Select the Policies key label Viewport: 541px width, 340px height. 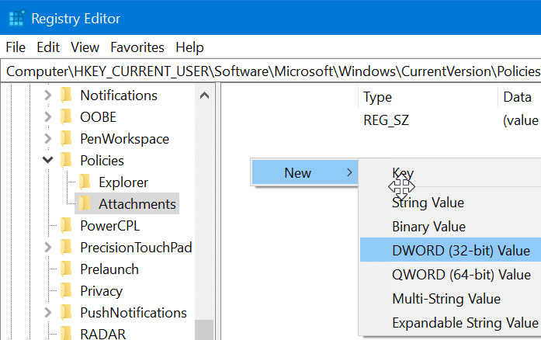(x=102, y=161)
